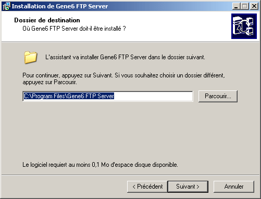Click the greyed-out maximize window button
This screenshot has height=199, width=261.
[x=245, y=6]
